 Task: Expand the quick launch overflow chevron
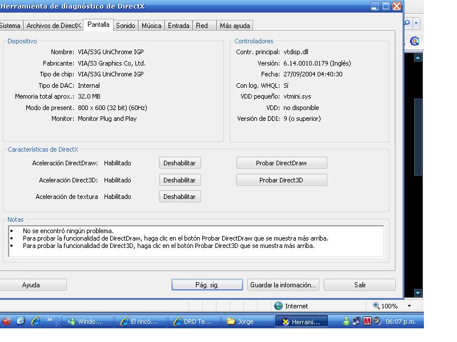pos(49,320)
